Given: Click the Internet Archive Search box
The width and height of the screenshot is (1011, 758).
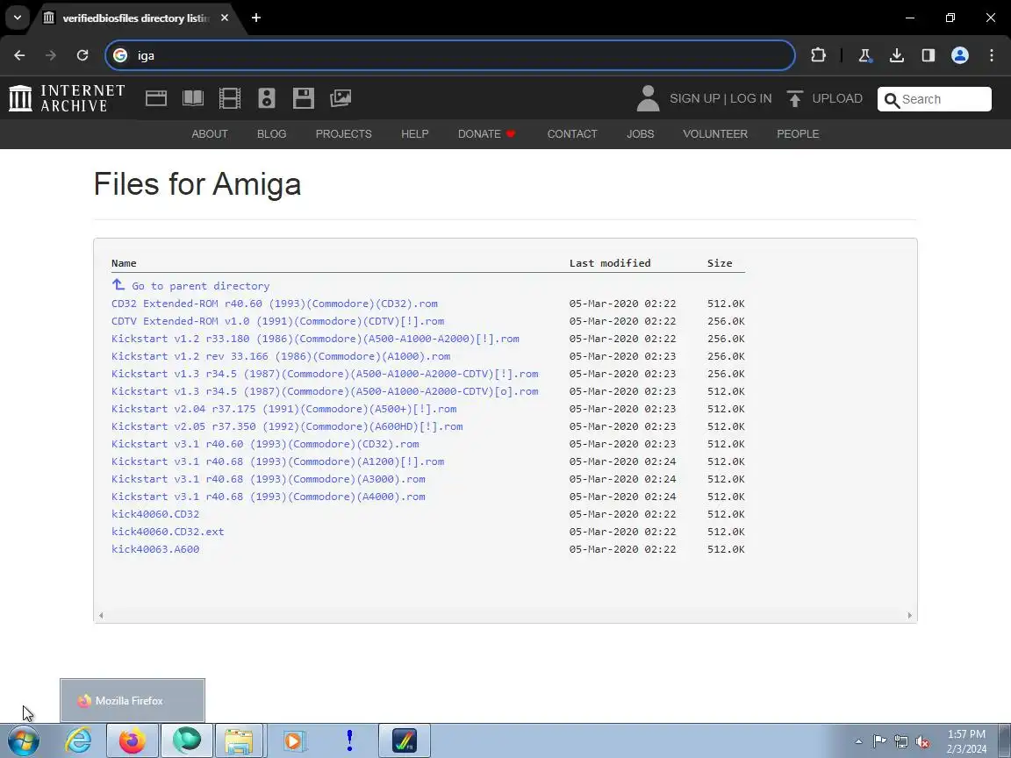Looking at the screenshot, I should (x=935, y=99).
